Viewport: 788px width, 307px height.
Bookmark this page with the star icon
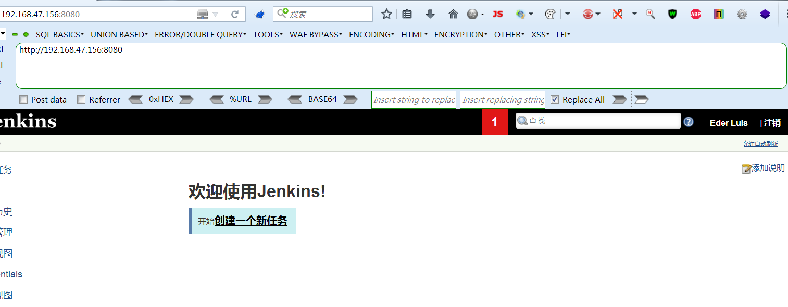[386, 14]
